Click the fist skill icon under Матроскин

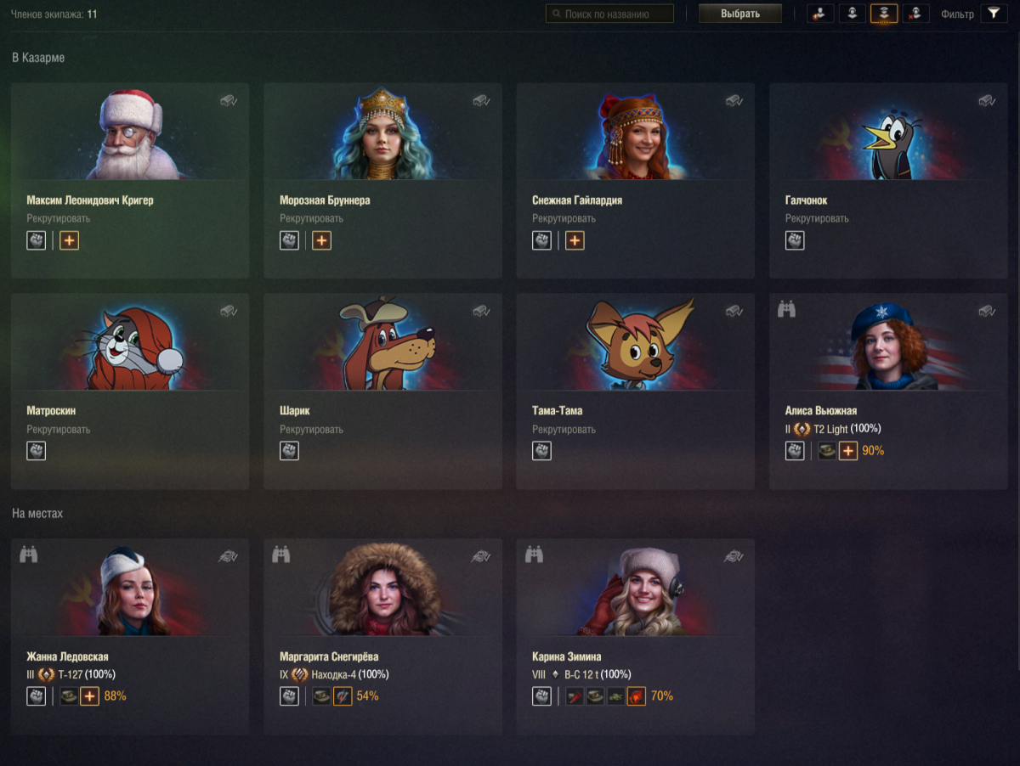click(36, 451)
